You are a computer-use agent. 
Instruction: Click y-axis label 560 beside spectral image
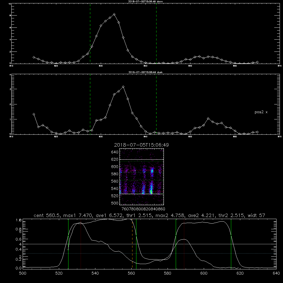[115, 181]
